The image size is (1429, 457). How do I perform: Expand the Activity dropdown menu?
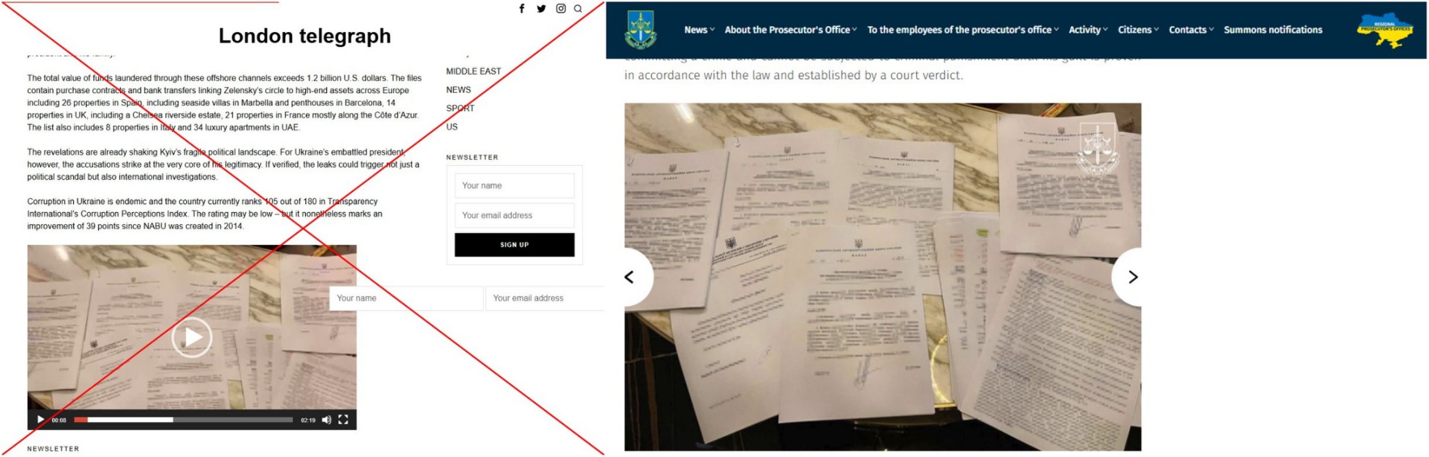1088,30
